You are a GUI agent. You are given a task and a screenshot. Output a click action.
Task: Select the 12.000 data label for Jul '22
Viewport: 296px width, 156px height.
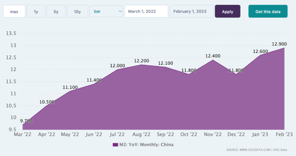117,66
